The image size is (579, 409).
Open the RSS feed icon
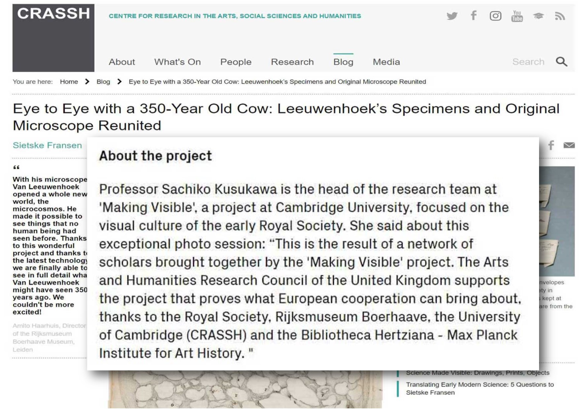[x=560, y=16]
